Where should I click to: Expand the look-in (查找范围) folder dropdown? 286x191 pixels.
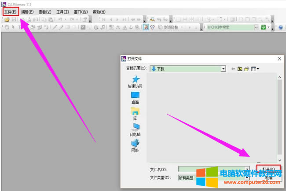[224, 69]
